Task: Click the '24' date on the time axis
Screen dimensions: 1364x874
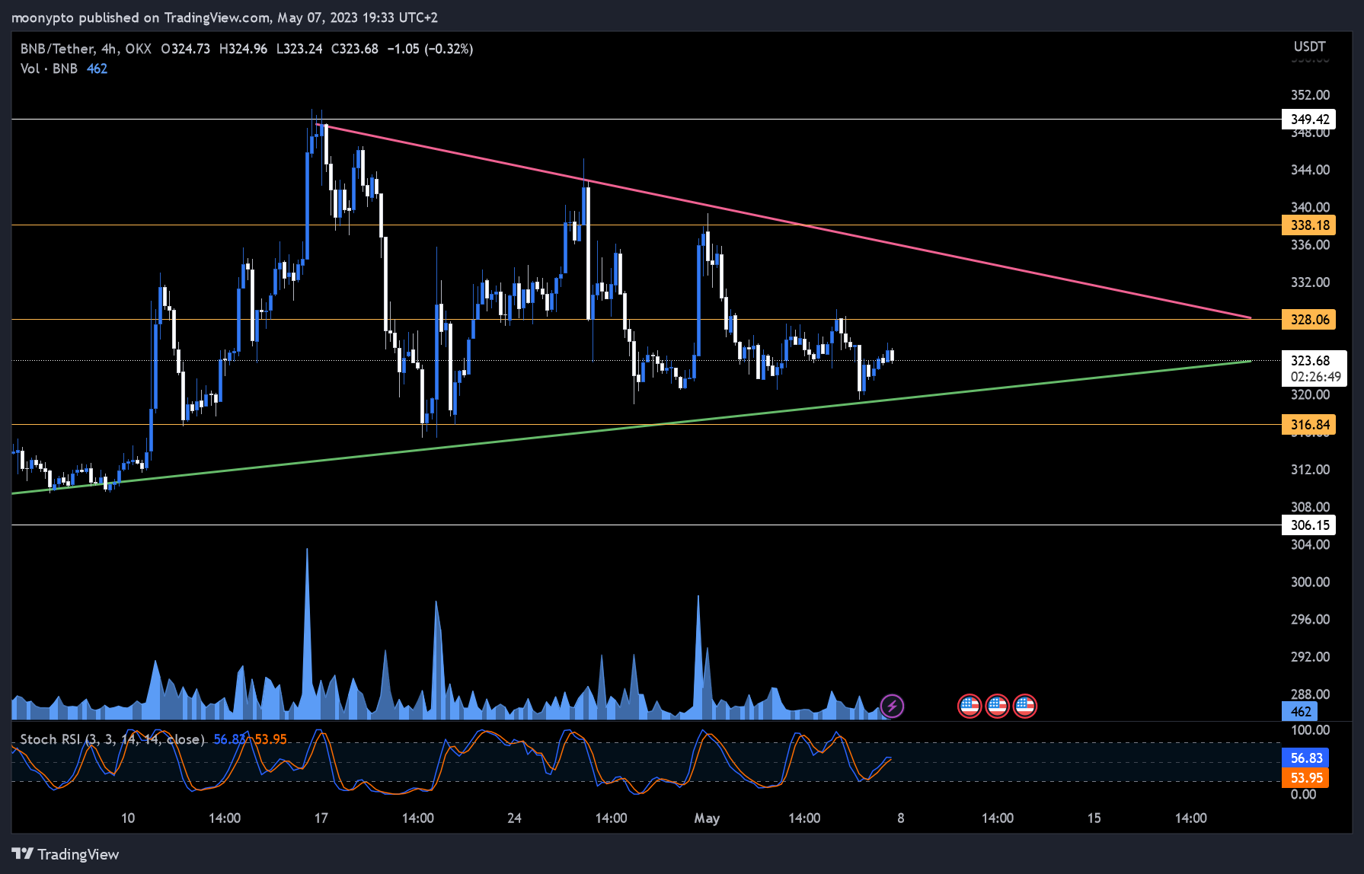Action: point(515,818)
